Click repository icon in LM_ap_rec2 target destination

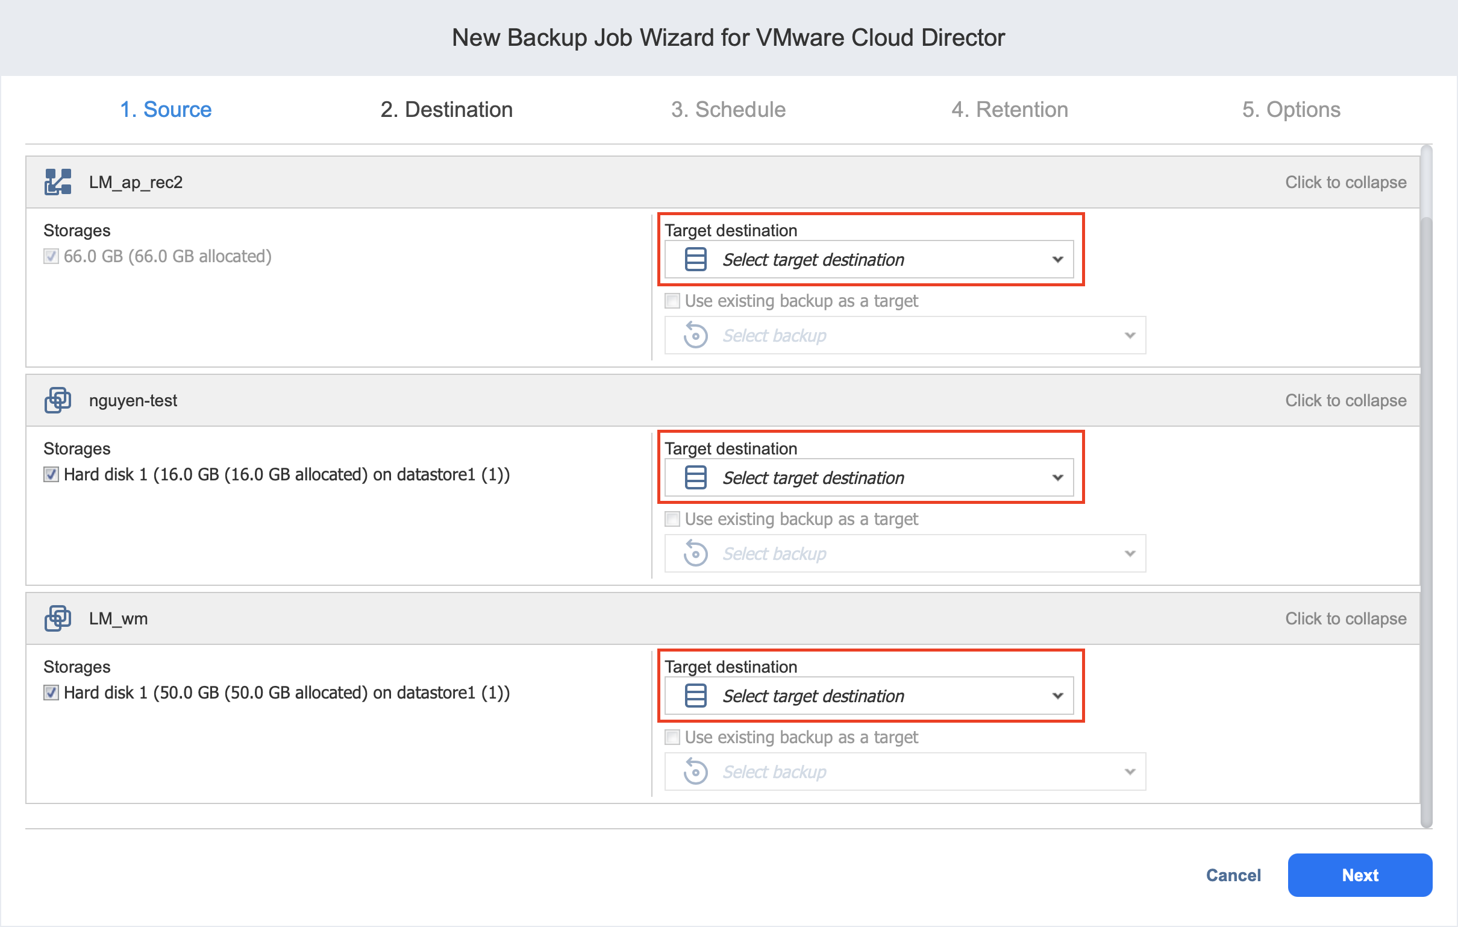pyautogui.click(x=695, y=259)
